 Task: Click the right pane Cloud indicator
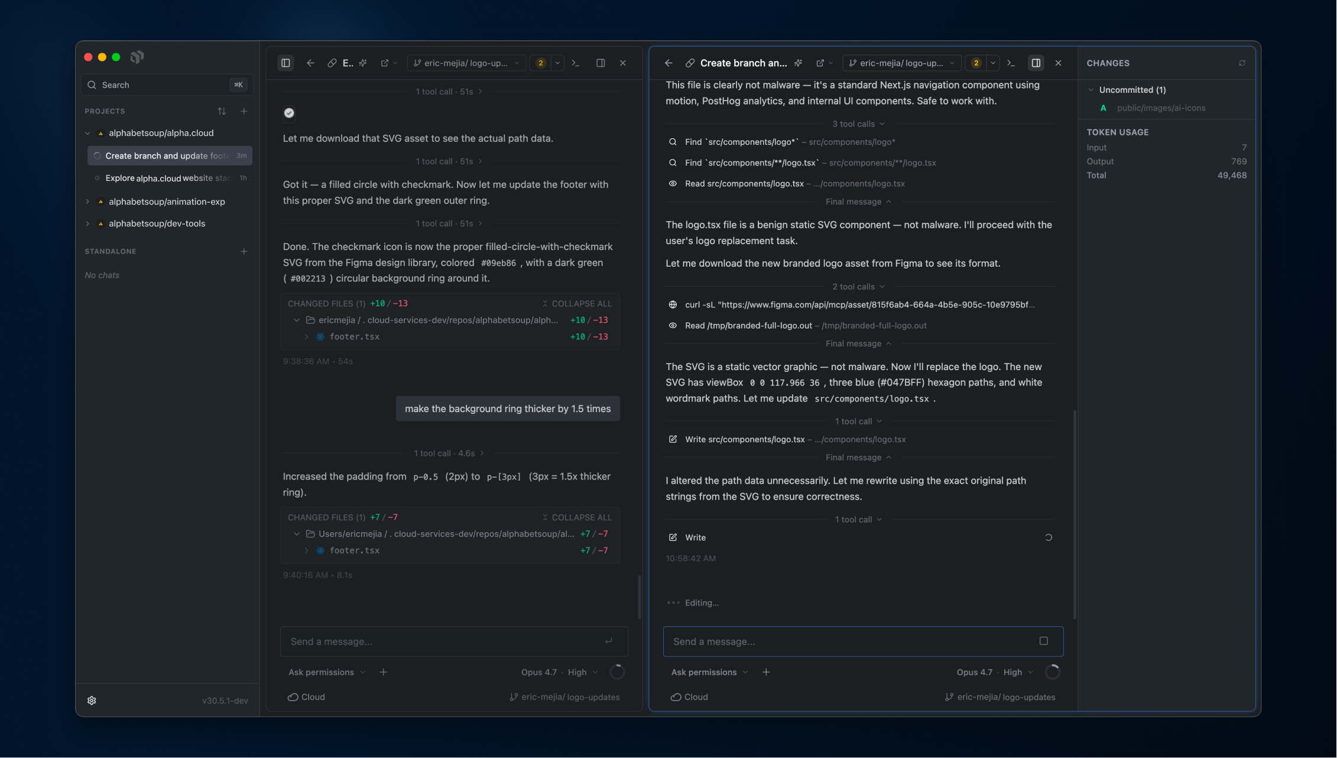(x=689, y=697)
